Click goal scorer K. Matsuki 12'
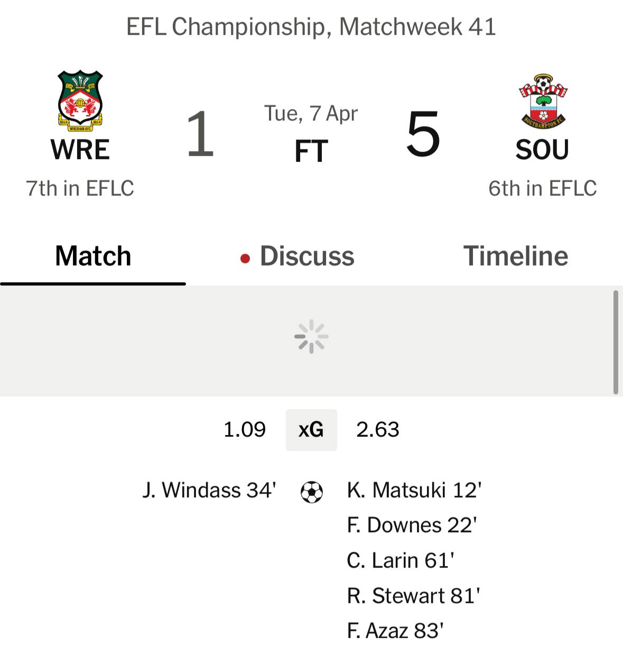 pyautogui.click(x=414, y=490)
